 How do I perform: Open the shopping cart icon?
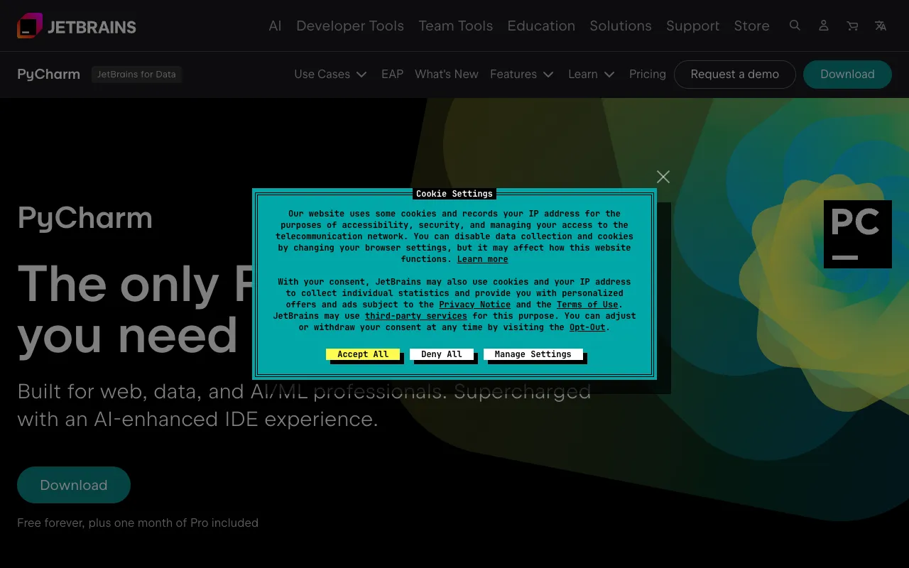[x=852, y=26]
